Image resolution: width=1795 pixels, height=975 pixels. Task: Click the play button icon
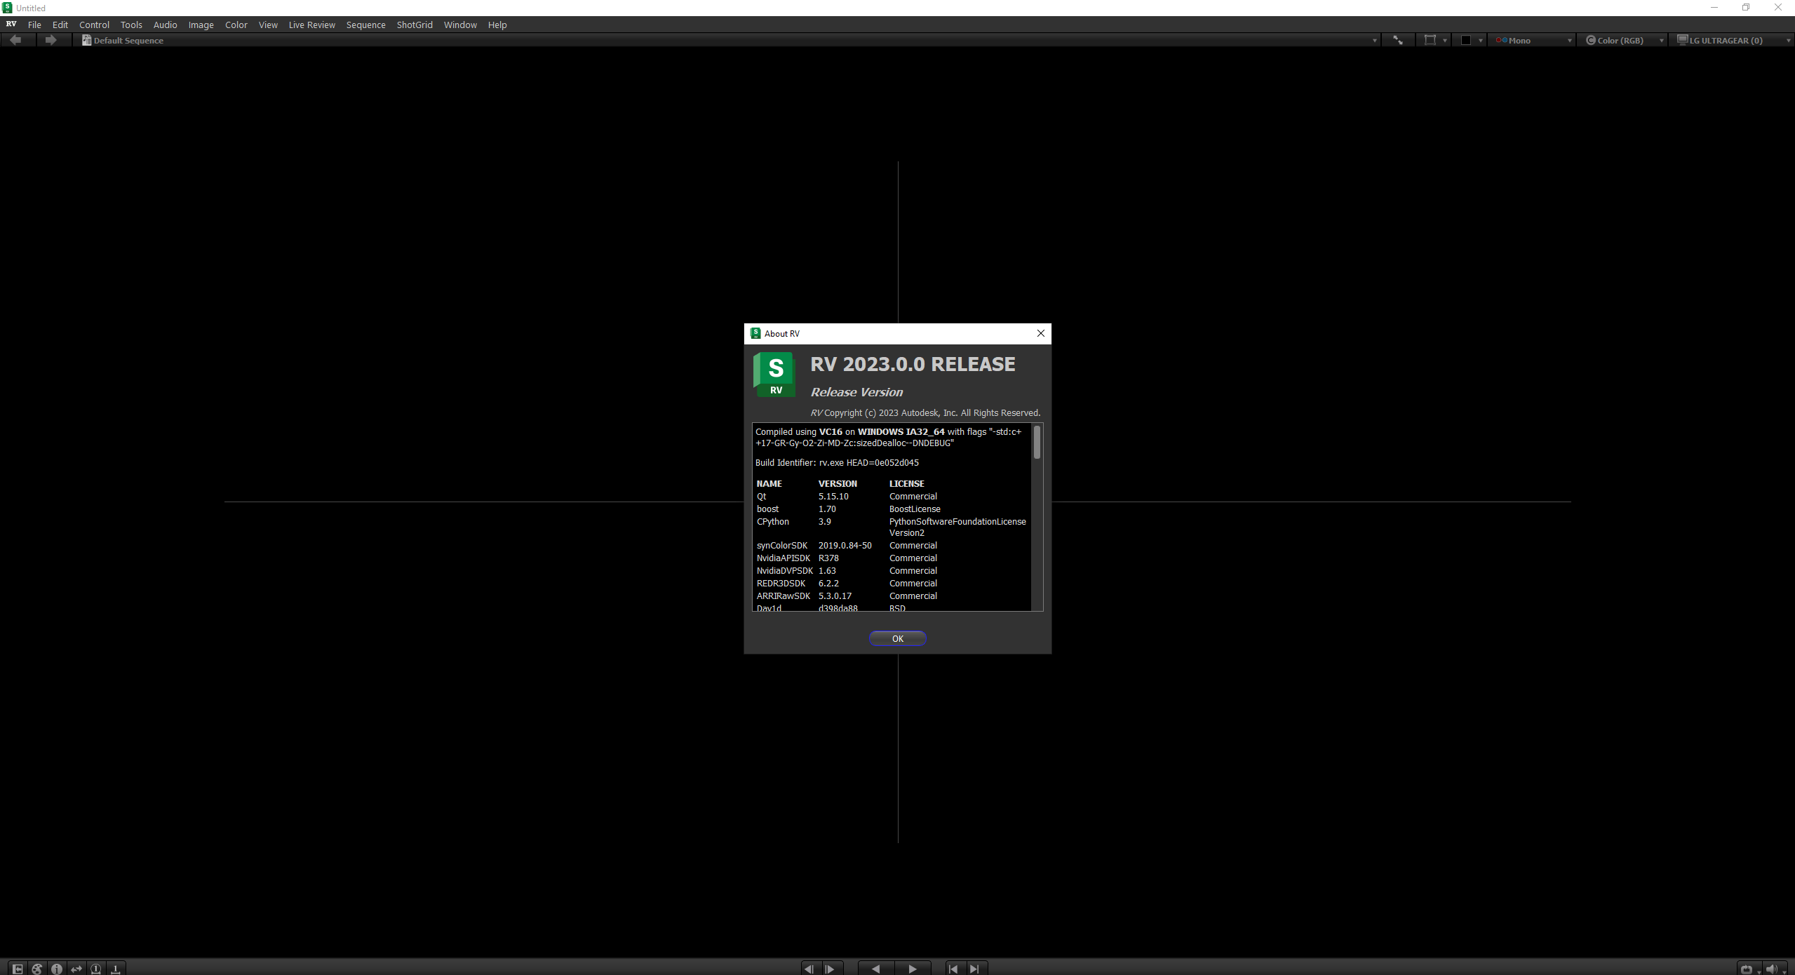(914, 969)
